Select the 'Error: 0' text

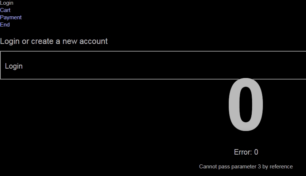coord(246,152)
